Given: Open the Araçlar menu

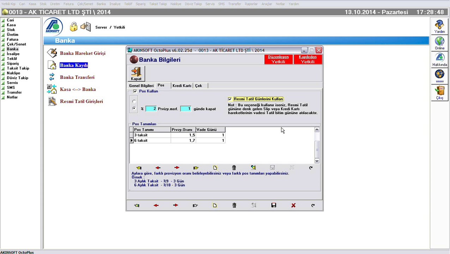Looking at the screenshot, I should pos(267,4).
